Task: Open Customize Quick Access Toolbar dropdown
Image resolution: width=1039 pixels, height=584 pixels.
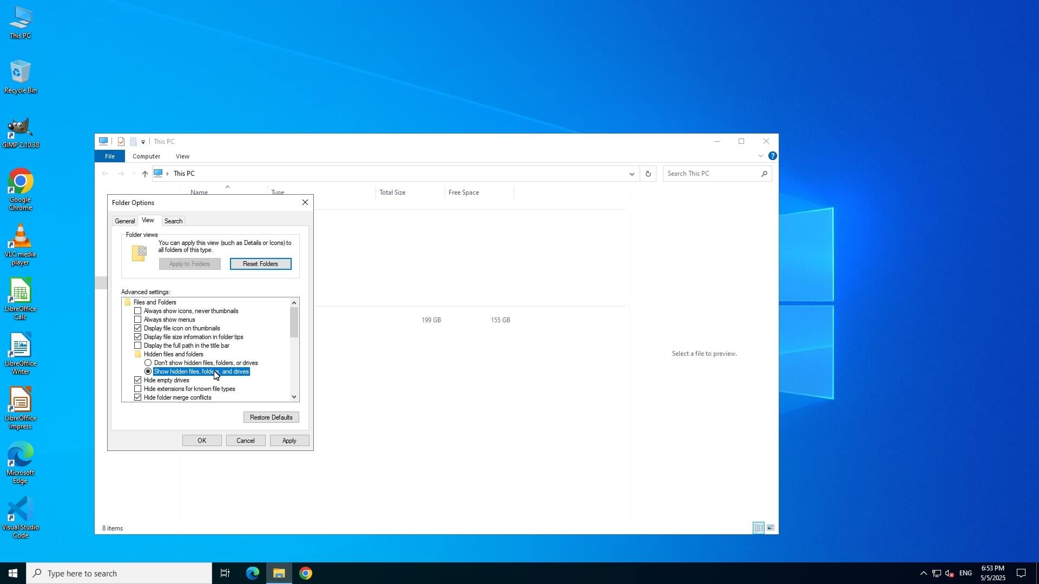Action: pos(143,142)
